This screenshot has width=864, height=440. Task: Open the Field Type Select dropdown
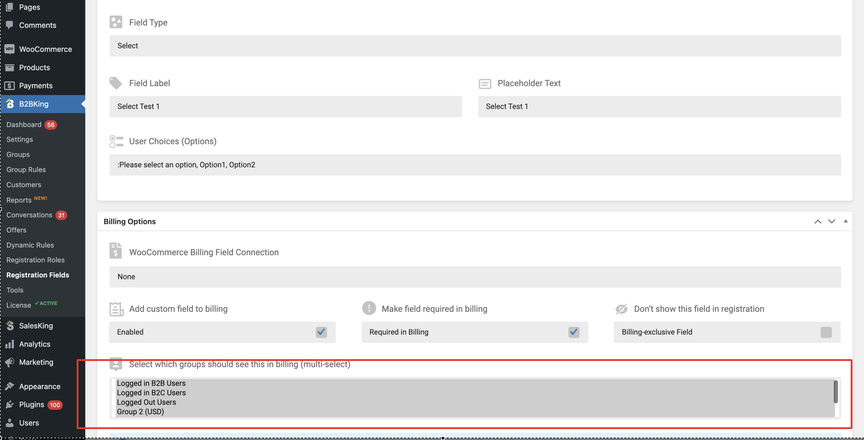pyautogui.click(x=475, y=46)
